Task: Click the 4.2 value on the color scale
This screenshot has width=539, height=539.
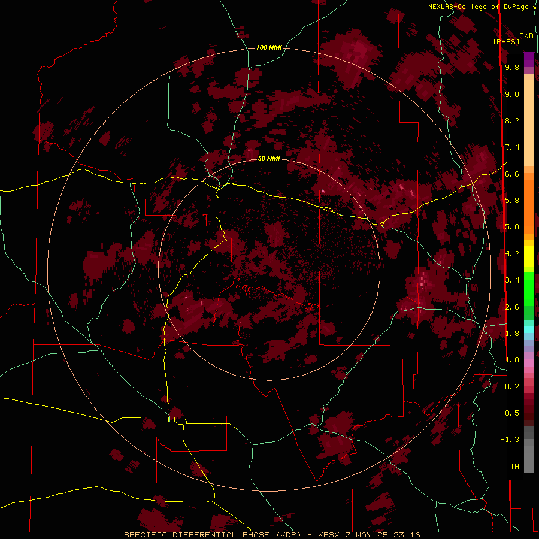Action: (x=512, y=254)
